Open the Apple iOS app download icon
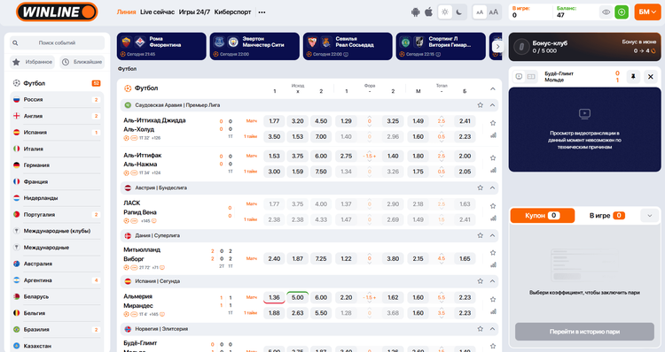The image size is (665, 352). (429, 11)
